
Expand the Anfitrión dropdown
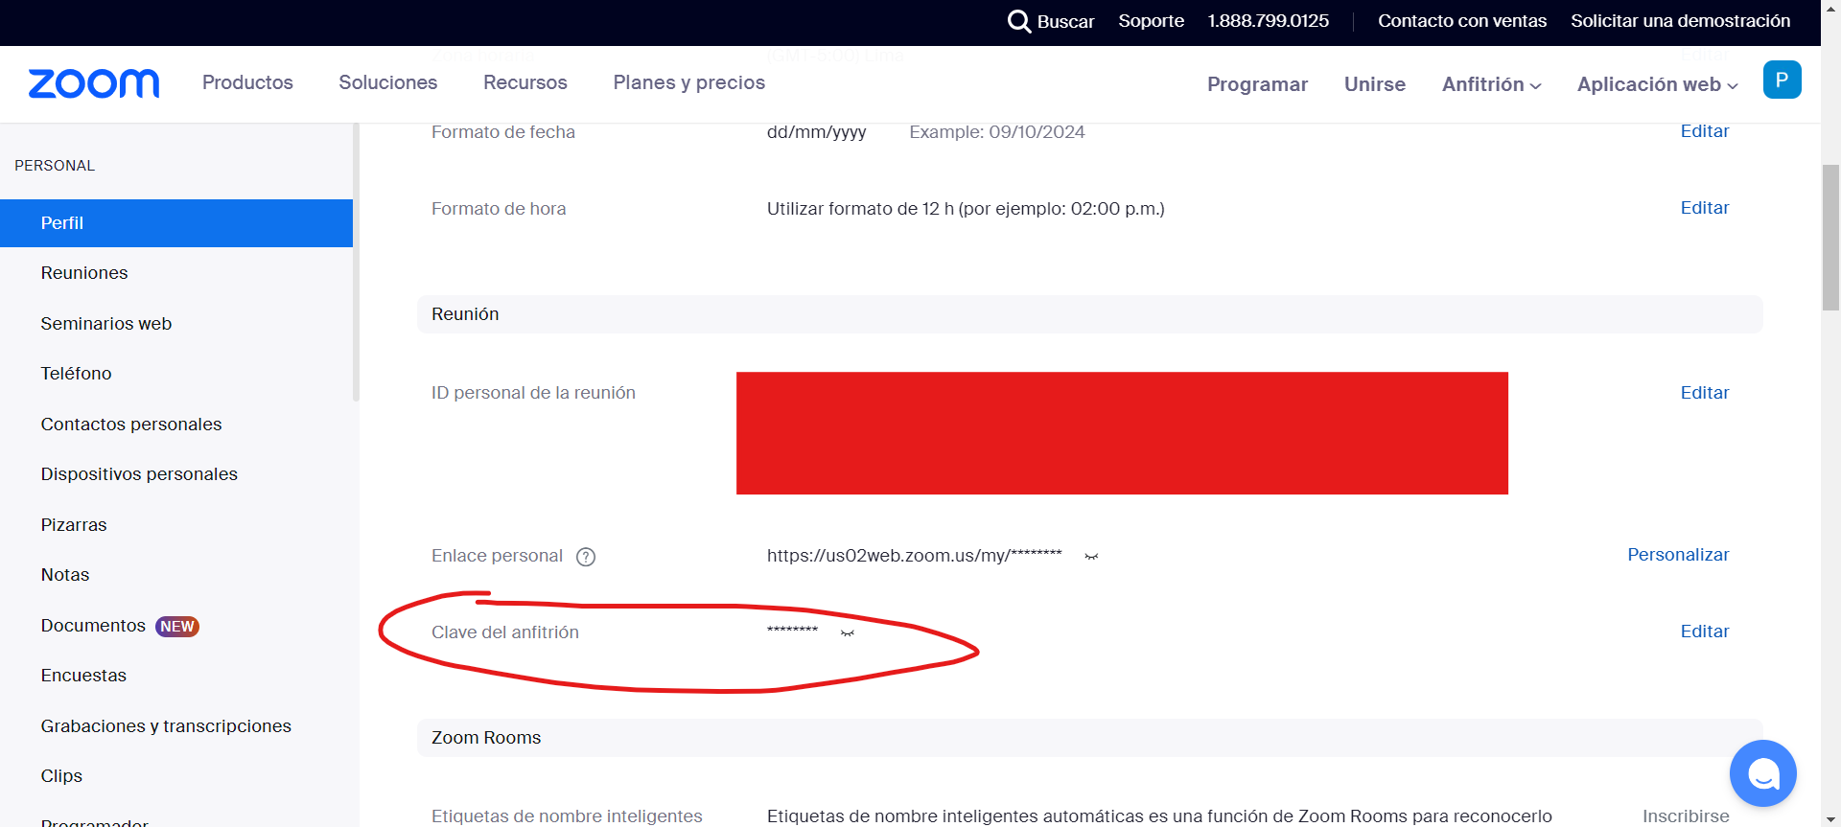1491,84
